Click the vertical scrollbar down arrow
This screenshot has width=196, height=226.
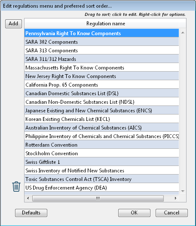click(183, 191)
